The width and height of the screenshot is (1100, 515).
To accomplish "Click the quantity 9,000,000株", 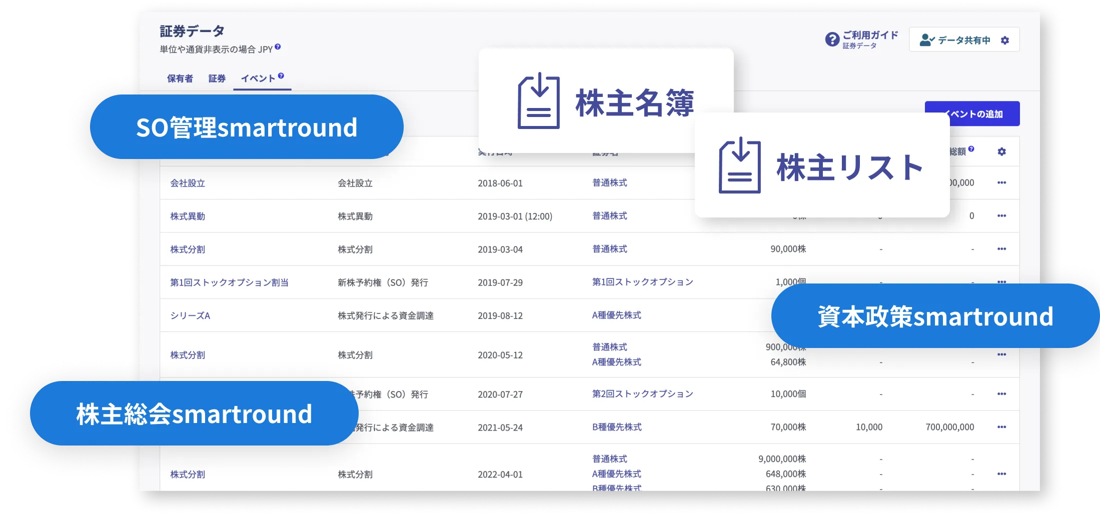I will pyautogui.click(x=782, y=459).
